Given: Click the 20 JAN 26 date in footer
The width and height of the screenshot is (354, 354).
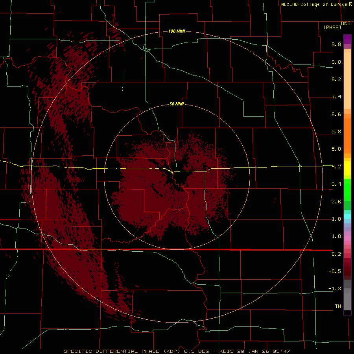Looking at the screenshot, I should 254,351.
